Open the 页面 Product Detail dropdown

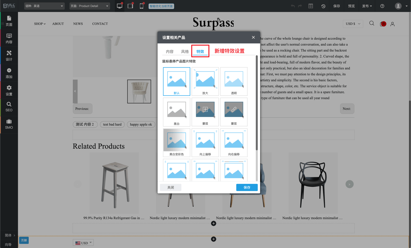89,6
